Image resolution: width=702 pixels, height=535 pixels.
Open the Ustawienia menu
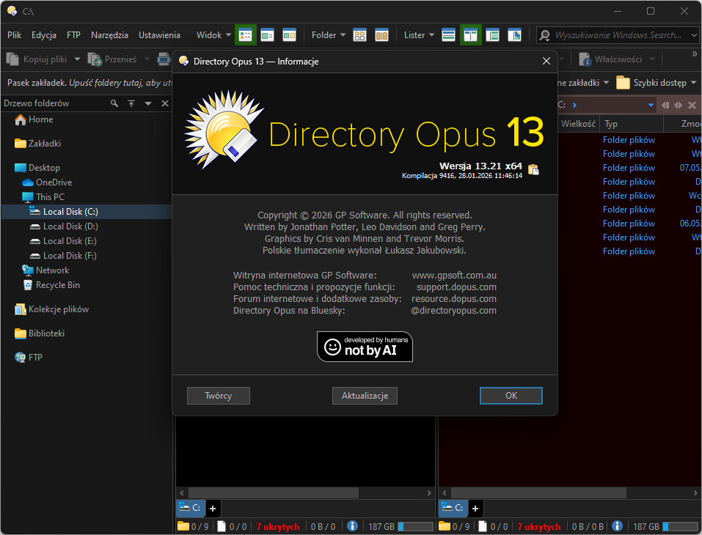click(x=159, y=35)
